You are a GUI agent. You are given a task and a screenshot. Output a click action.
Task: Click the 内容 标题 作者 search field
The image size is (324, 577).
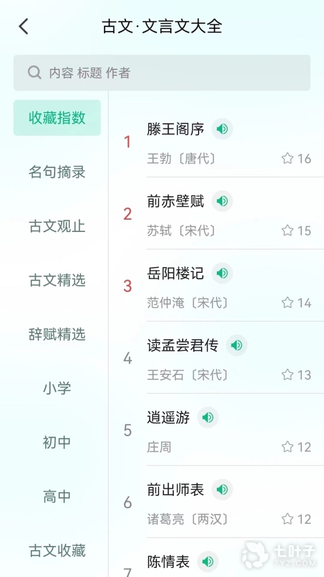(x=171, y=73)
